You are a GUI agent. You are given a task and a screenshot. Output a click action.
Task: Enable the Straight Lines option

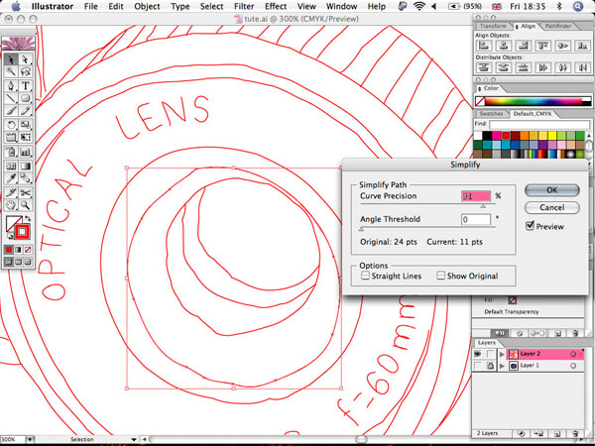coord(365,276)
